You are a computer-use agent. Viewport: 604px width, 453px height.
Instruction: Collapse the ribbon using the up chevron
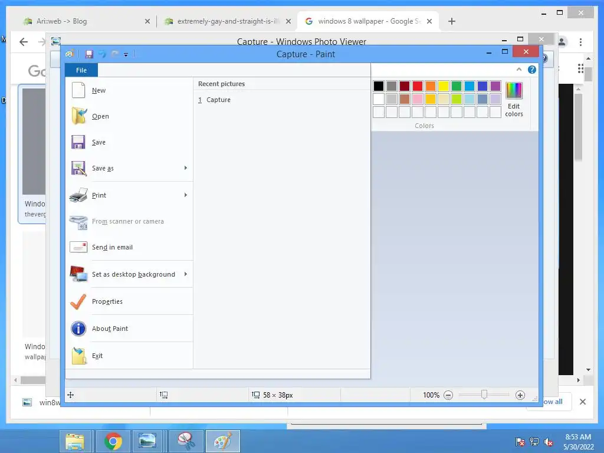coord(519,70)
